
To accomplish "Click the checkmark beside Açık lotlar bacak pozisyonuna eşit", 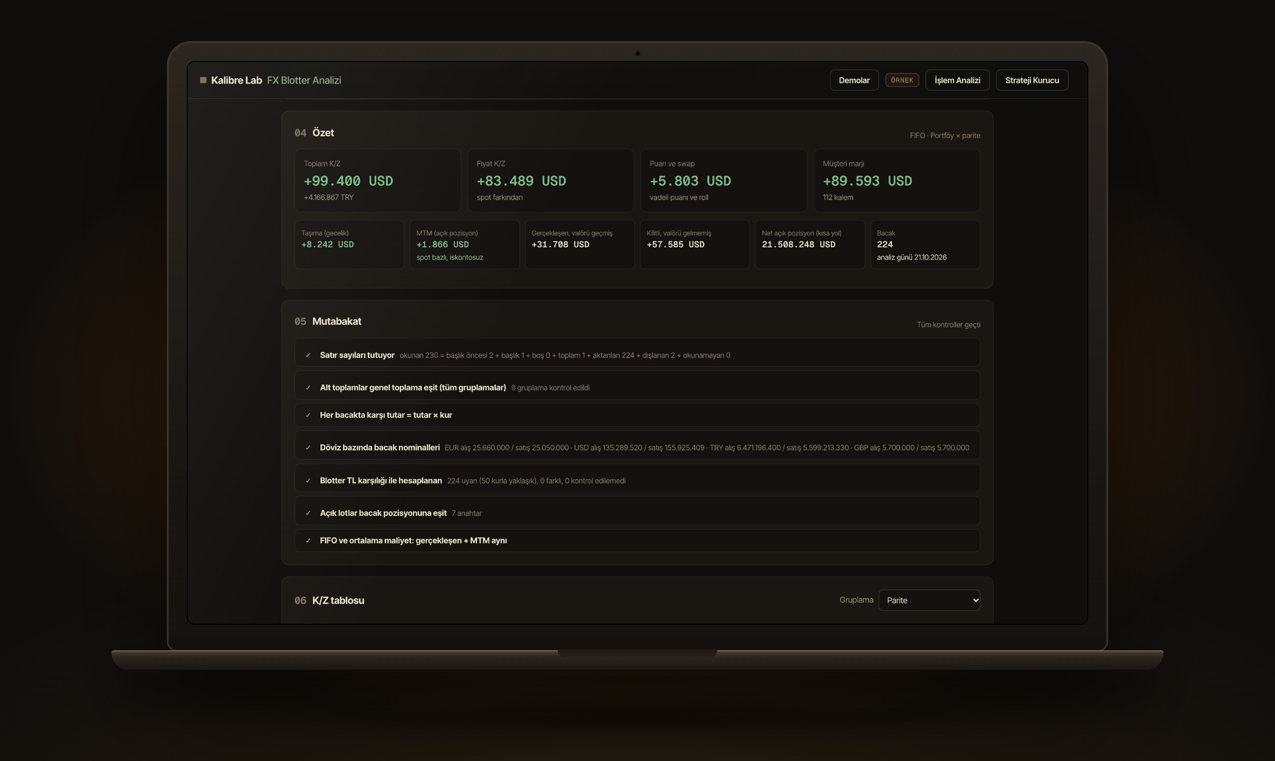I will point(308,513).
